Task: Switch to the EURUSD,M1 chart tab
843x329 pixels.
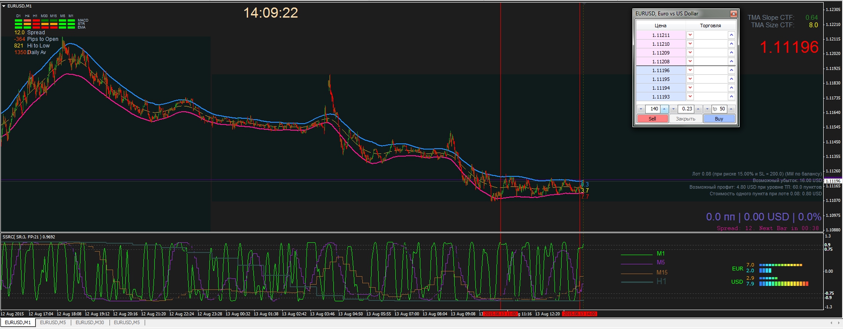Action: tap(18, 322)
